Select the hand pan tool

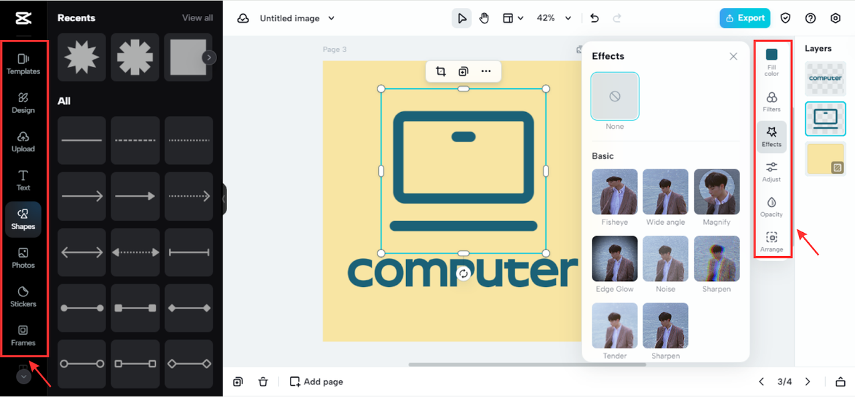(x=484, y=18)
